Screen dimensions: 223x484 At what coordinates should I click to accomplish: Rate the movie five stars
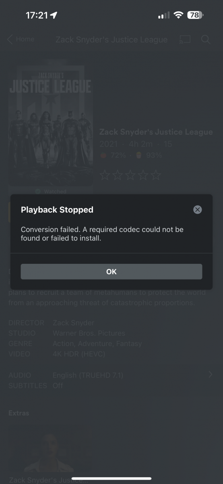click(x=156, y=175)
